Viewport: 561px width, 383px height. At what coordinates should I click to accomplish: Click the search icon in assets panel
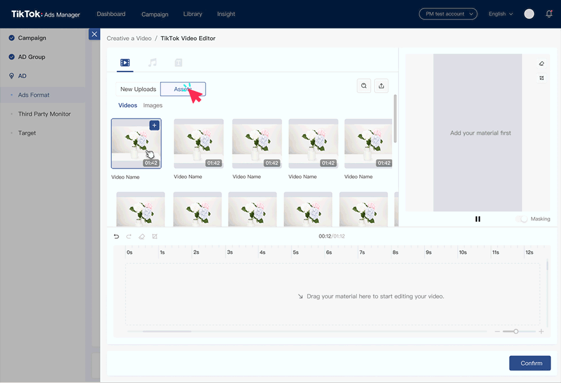[x=364, y=86]
